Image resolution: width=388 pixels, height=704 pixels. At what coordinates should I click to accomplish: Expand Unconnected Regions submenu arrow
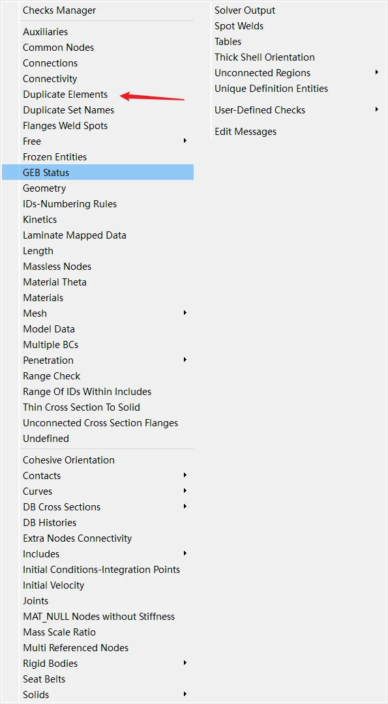point(377,73)
